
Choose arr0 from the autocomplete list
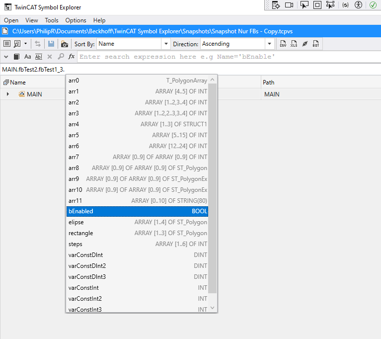click(x=138, y=81)
